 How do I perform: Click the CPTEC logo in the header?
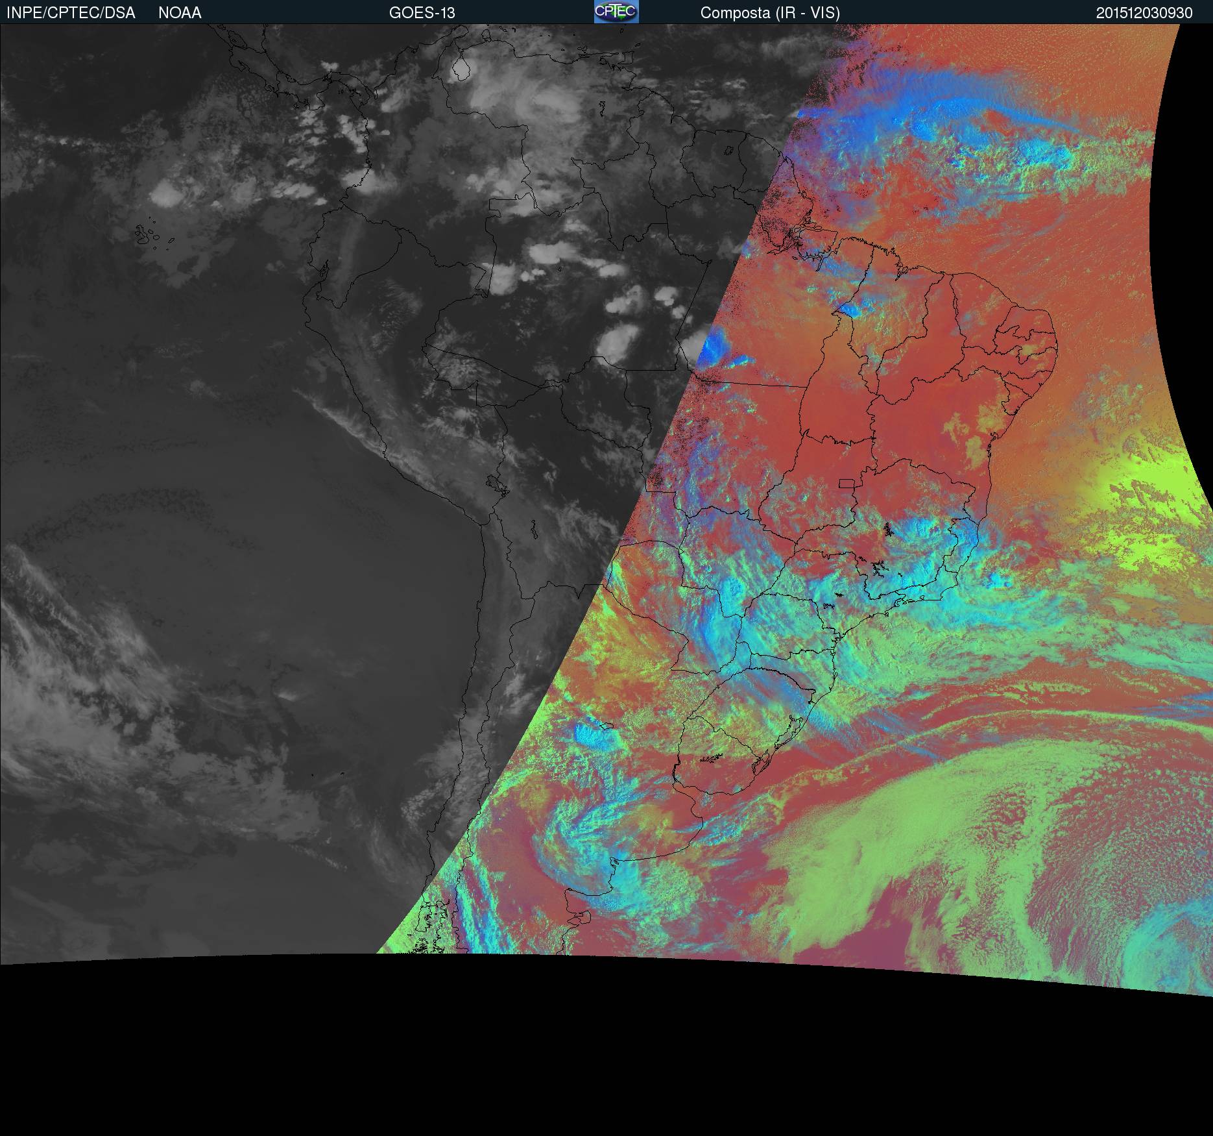pyautogui.click(x=616, y=12)
